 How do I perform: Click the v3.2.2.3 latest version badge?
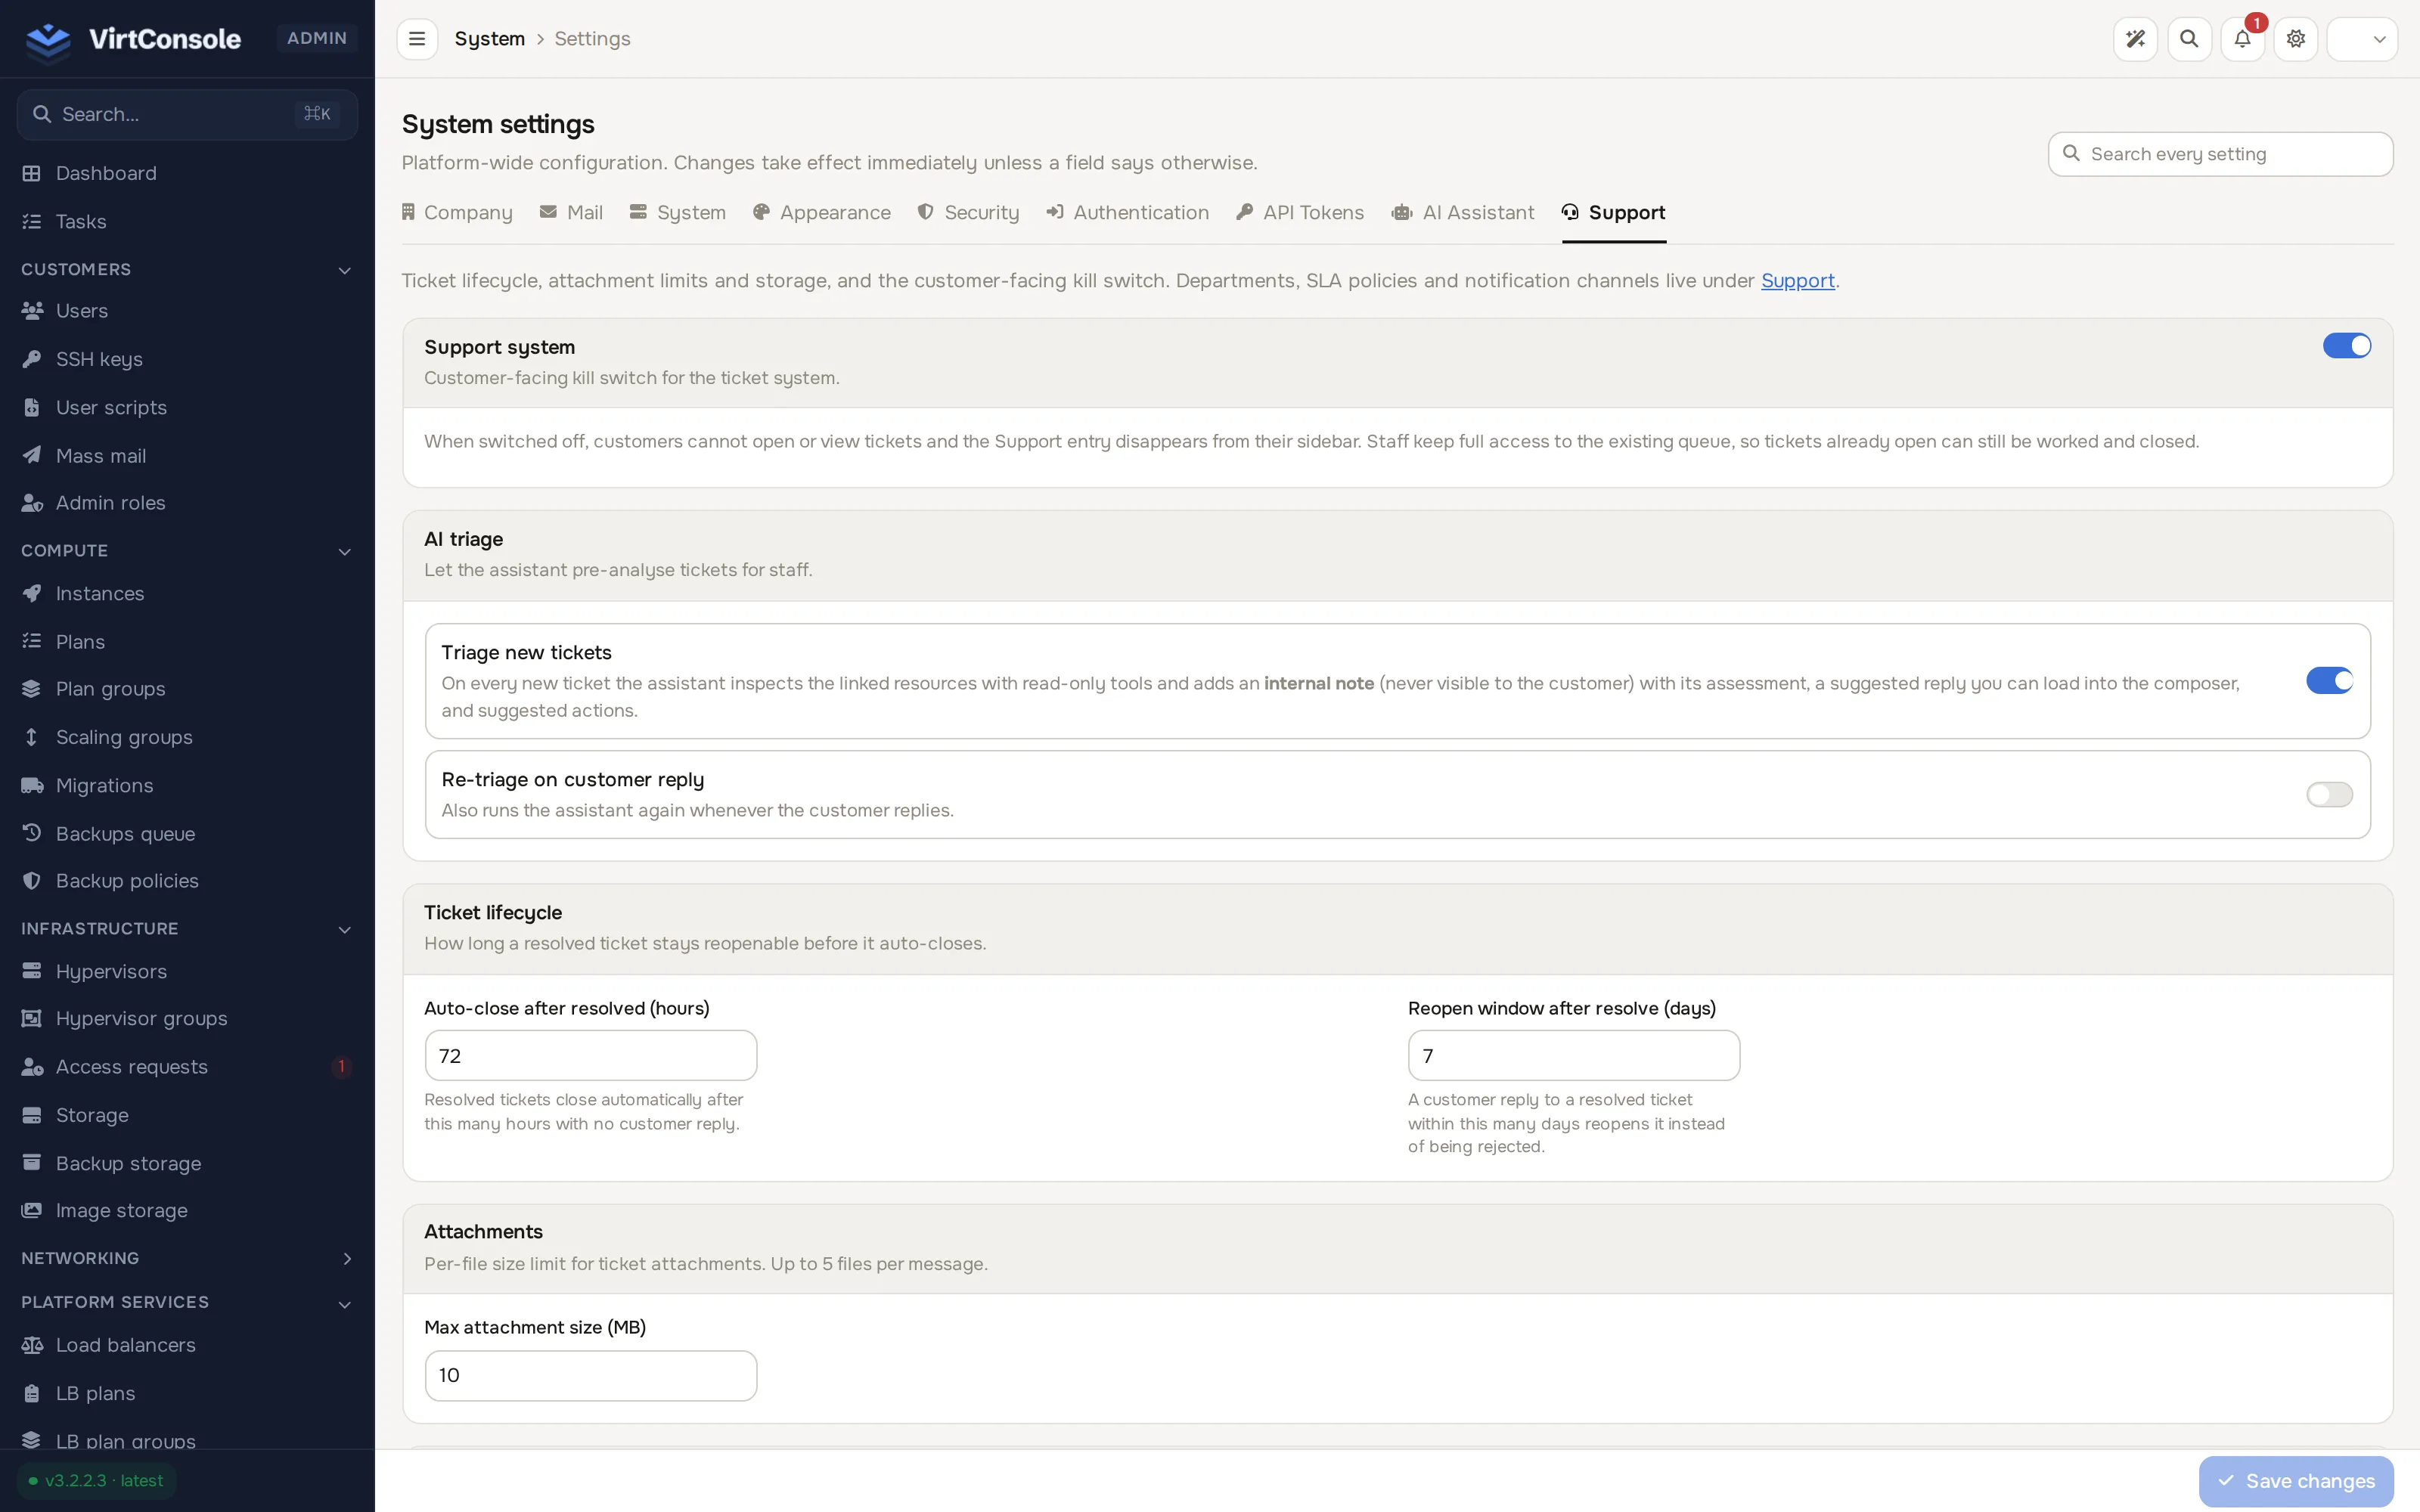pyautogui.click(x=96, y=1481)
